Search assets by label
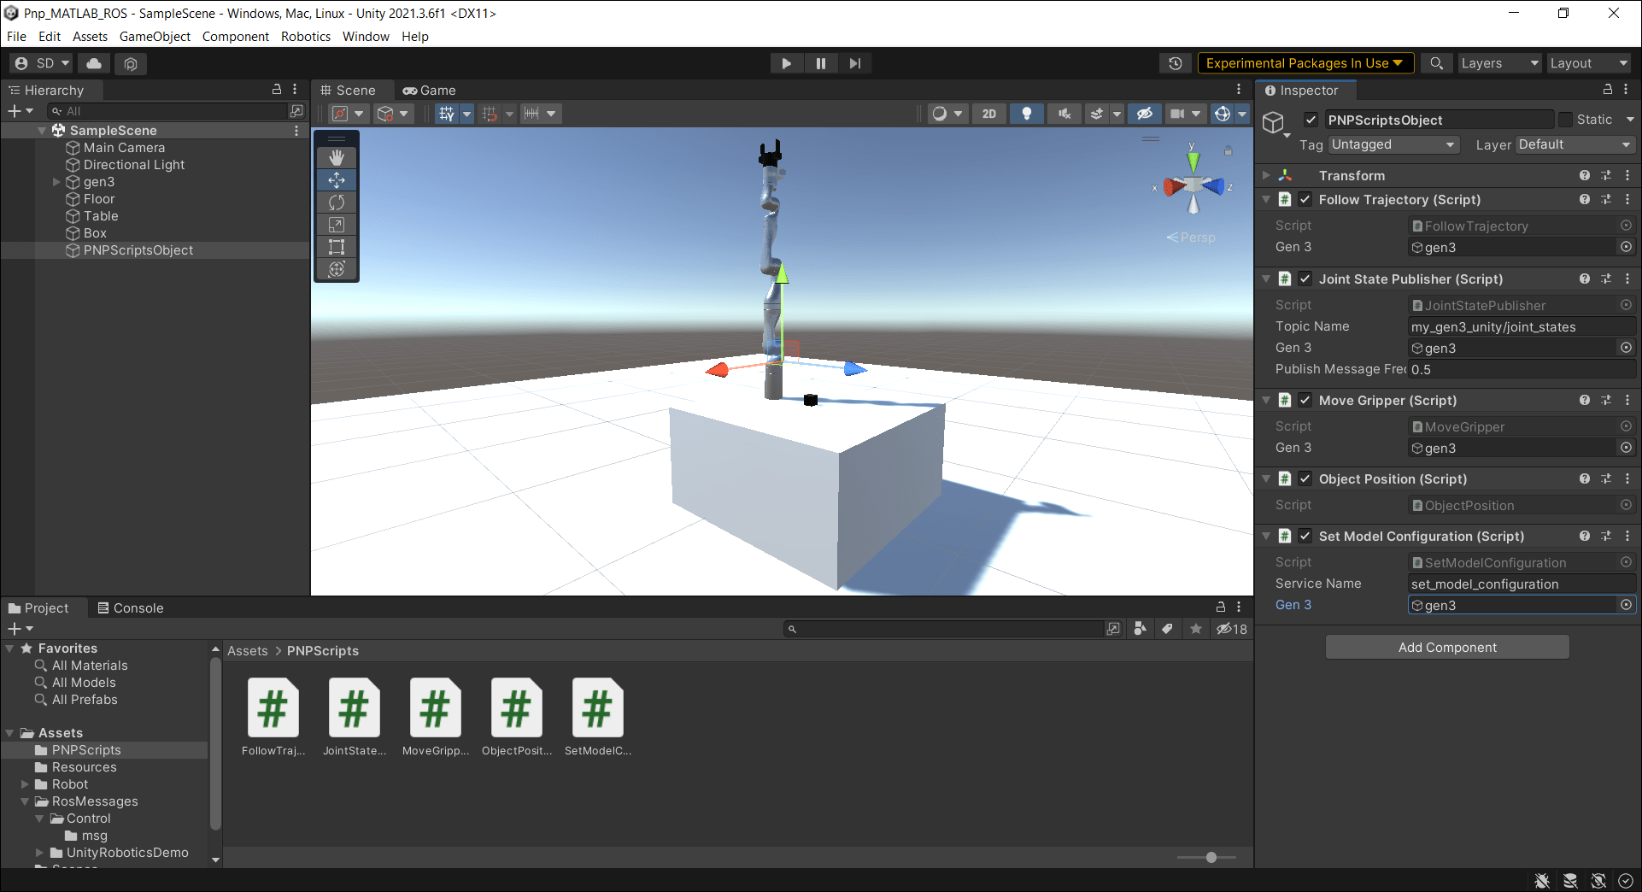Image resolution: width=1642 pixels, height=892 pixels. (1167, 629)
